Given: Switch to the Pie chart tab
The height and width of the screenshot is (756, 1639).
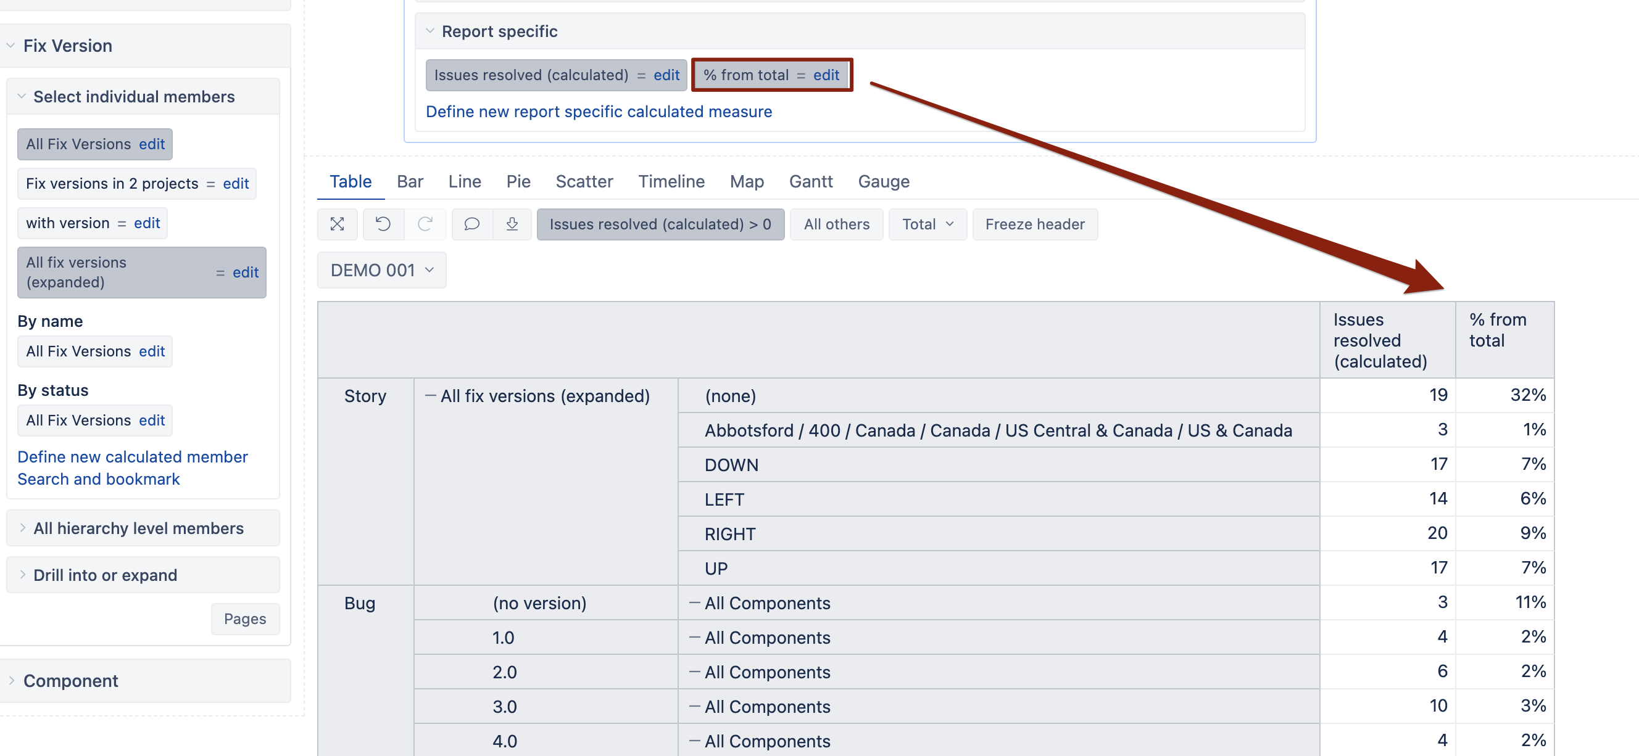Looking at the screenshot, I should pos(518,181).
